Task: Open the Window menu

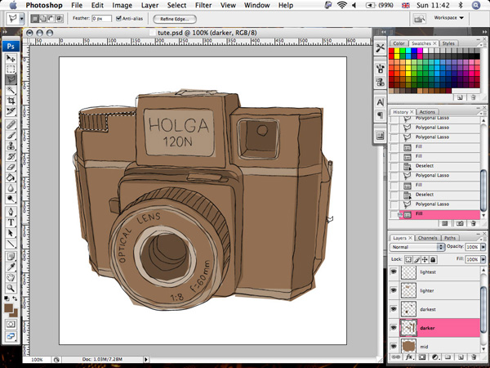Action: [257, 6]
